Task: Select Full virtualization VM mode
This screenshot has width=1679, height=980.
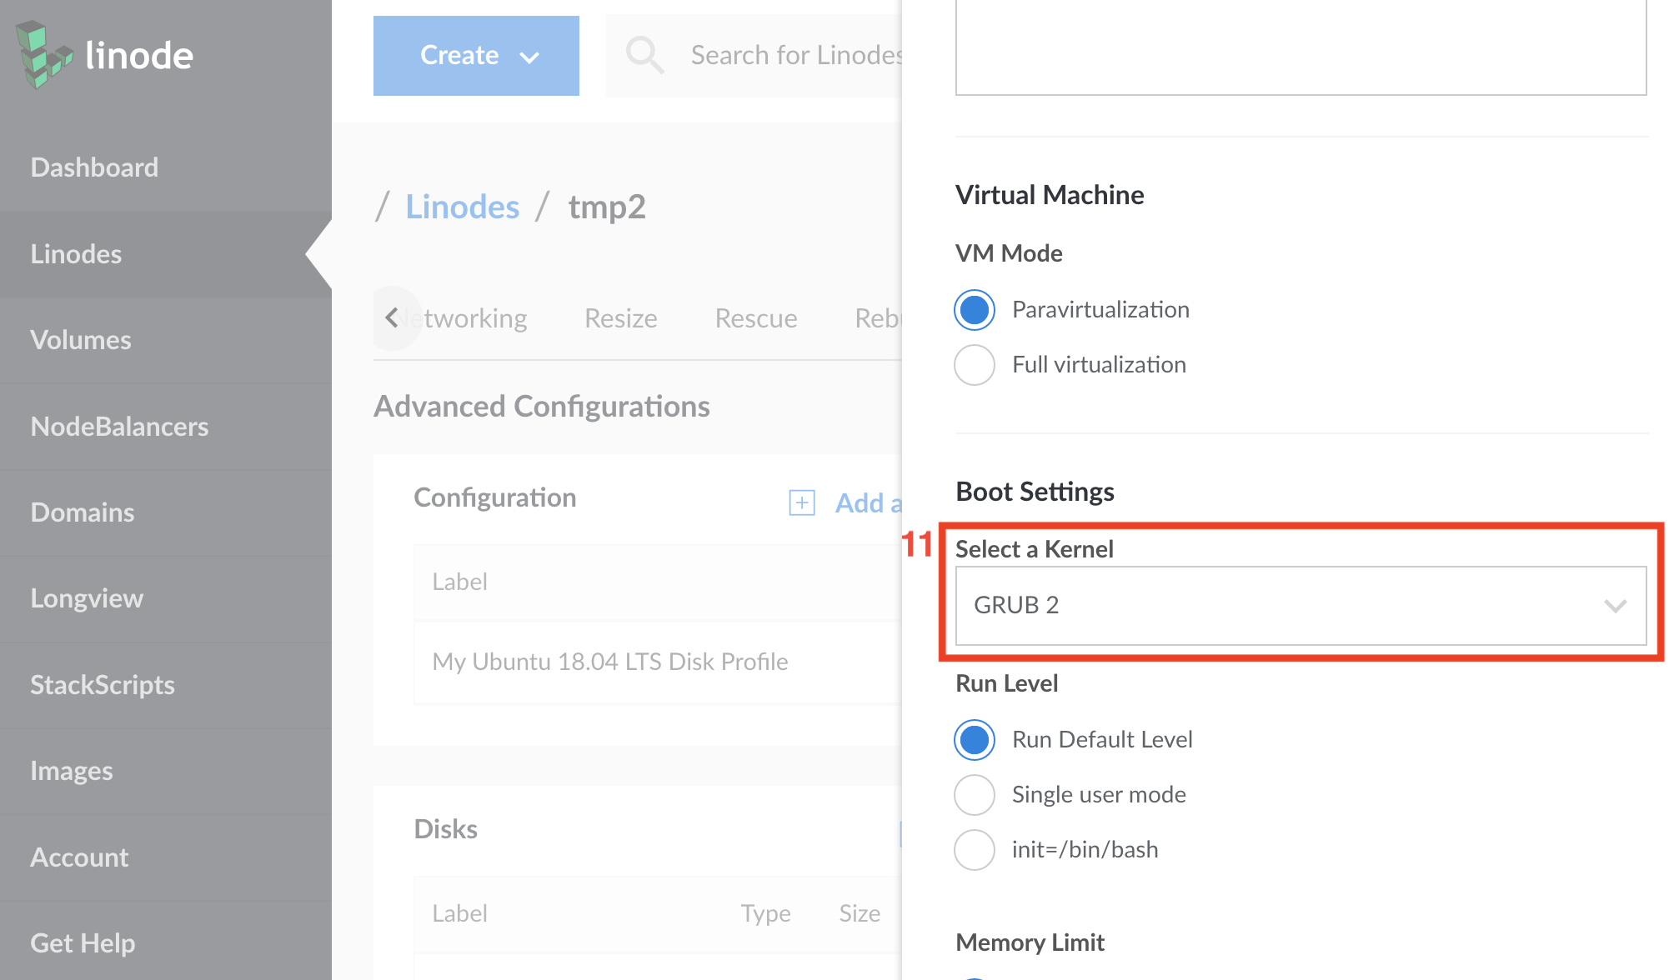Action: pyautogui.click(x=975, y=365)
